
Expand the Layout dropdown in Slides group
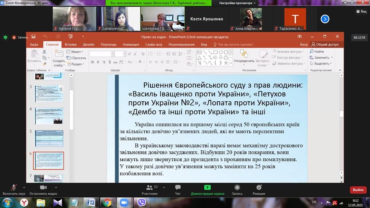click(x=75, y=52)
